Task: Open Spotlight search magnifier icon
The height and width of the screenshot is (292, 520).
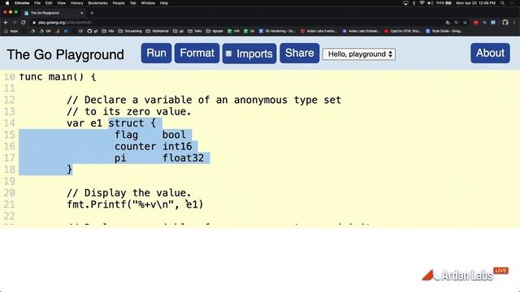Action: pos(503,3)
